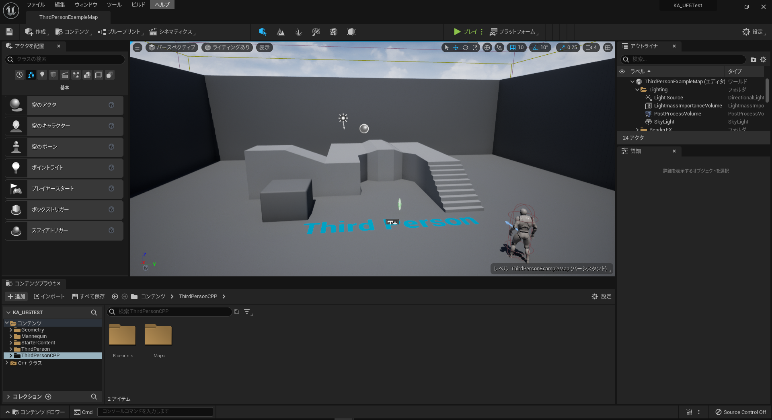
Task: Open the viewport layout maximize icon
Action: 608,47
